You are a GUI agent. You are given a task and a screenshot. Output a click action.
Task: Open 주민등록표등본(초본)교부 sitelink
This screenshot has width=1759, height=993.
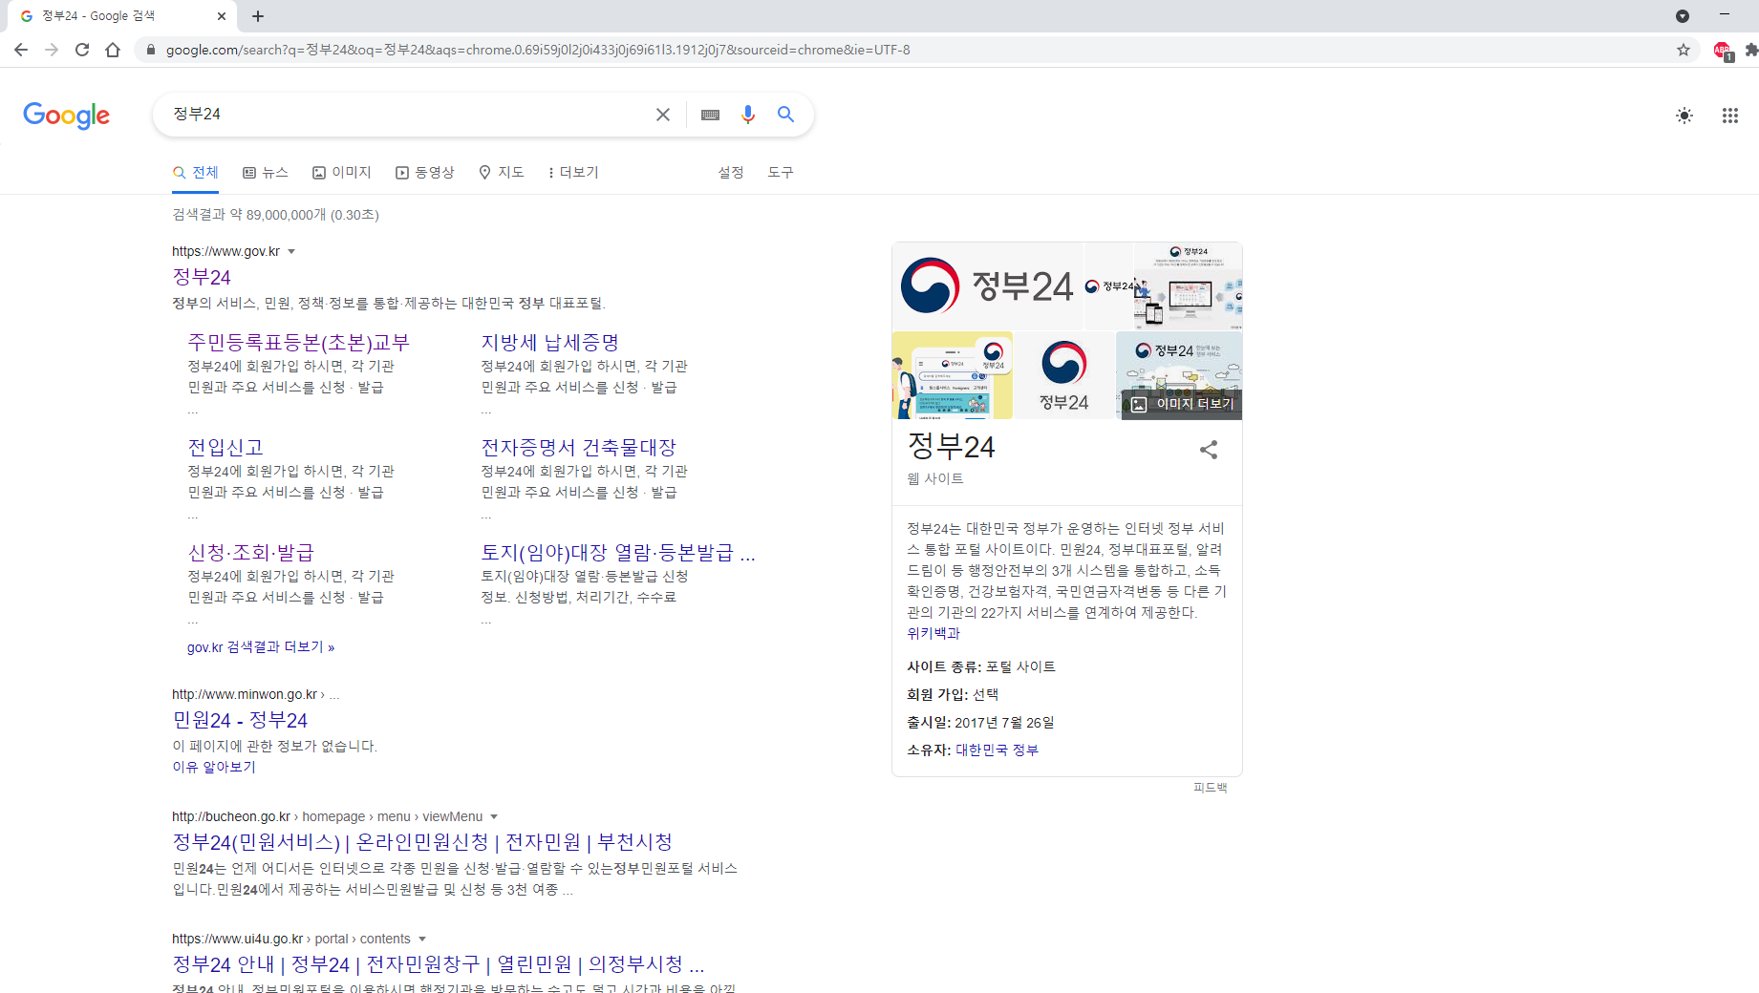point(298,342)
